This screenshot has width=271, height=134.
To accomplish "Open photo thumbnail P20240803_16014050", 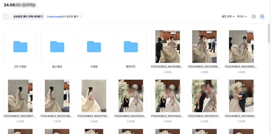I will pos(241,96).
